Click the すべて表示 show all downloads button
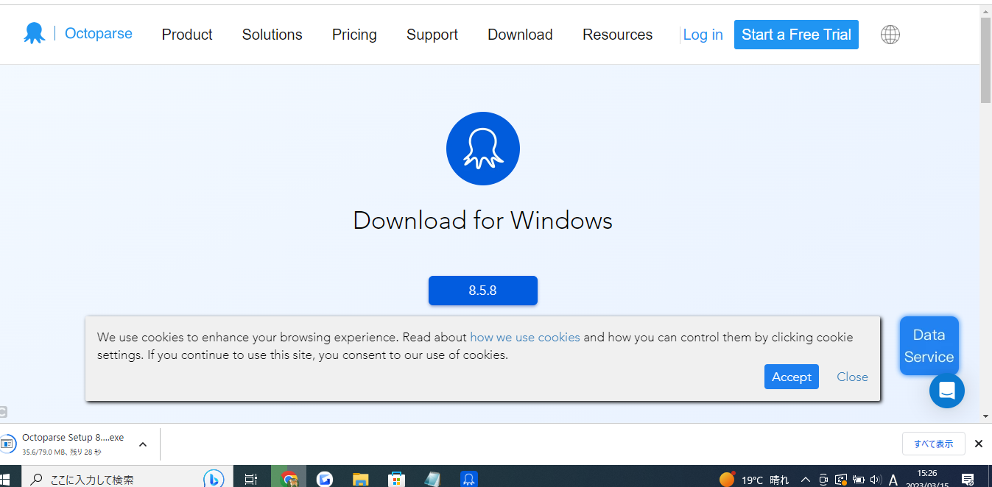Screen dimensions: 992x487 [x=934, y=444]
